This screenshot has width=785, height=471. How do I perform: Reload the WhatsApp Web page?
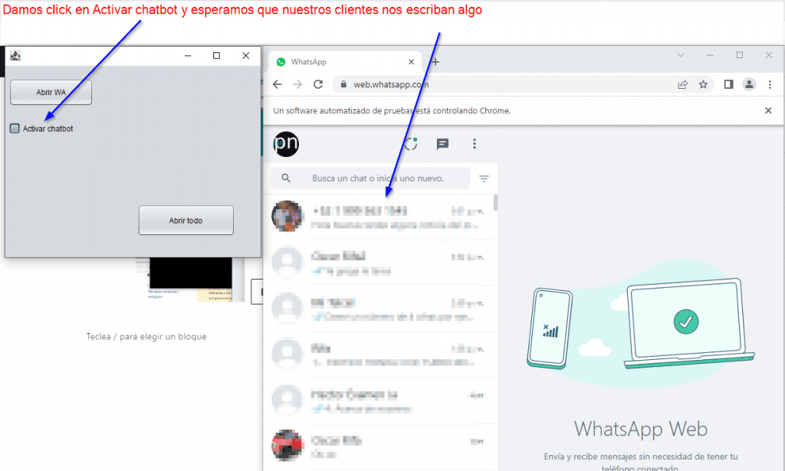(318, 84)
